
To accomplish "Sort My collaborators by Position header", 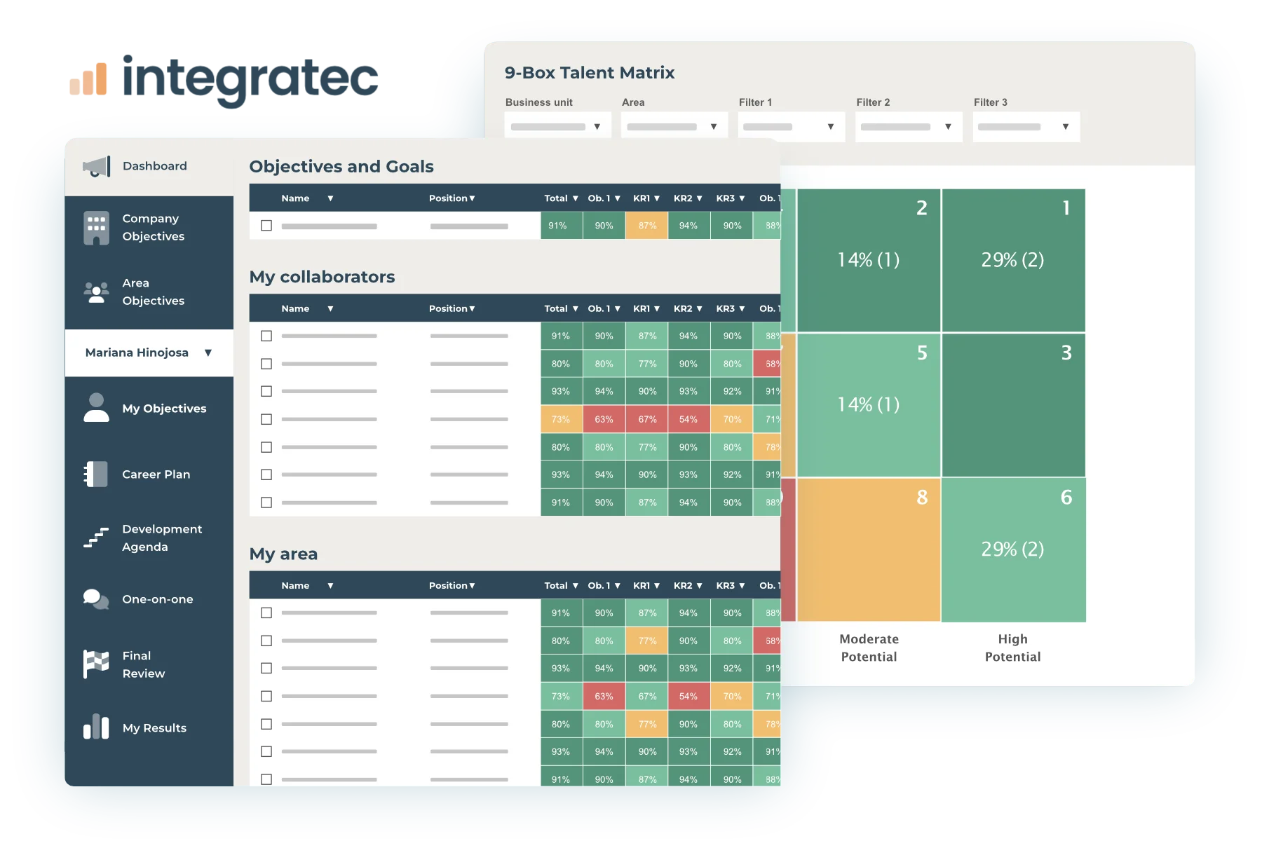I will point(452,308).
